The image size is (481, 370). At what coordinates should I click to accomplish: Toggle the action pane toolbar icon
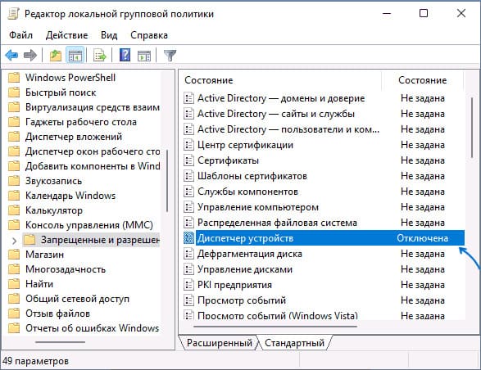point(144,56)
